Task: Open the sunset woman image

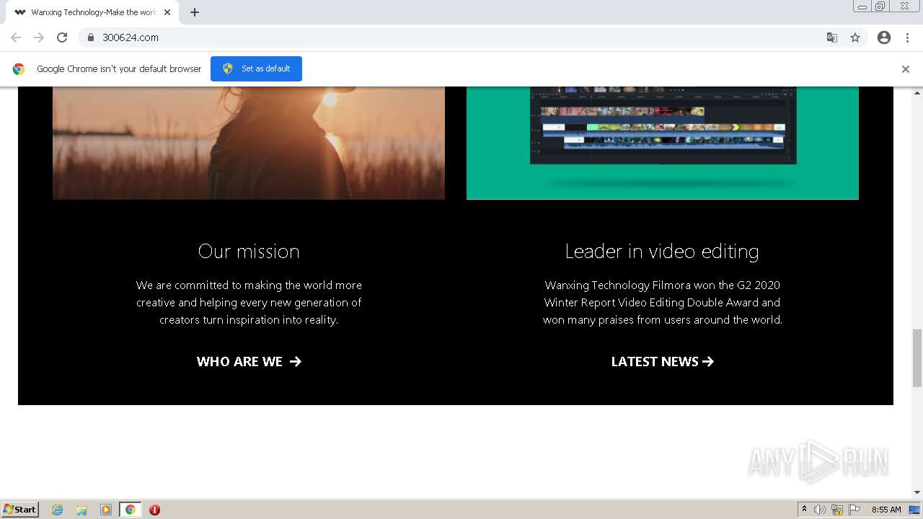Action: pos(249,143)
